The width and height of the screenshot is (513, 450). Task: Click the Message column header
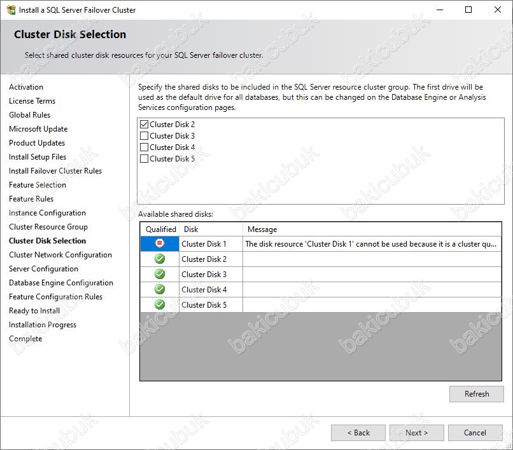[x=372, y=229]
